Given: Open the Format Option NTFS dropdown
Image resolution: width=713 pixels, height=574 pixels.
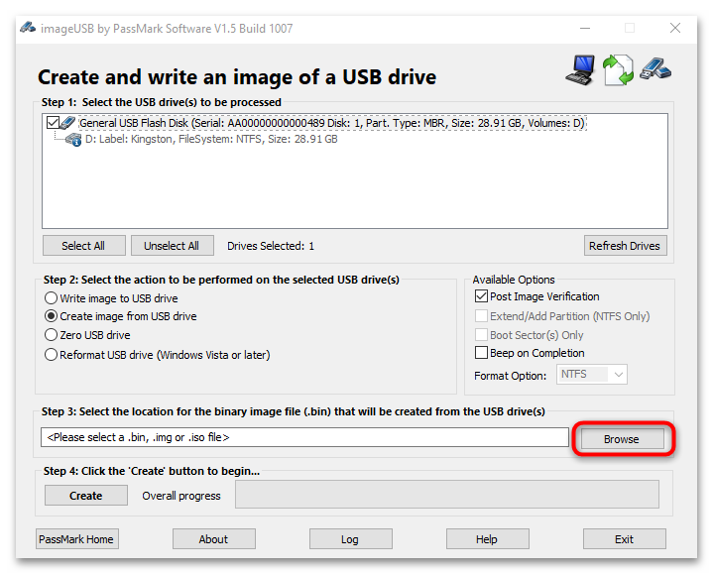Looking at the screenshot, I should 592,375.
